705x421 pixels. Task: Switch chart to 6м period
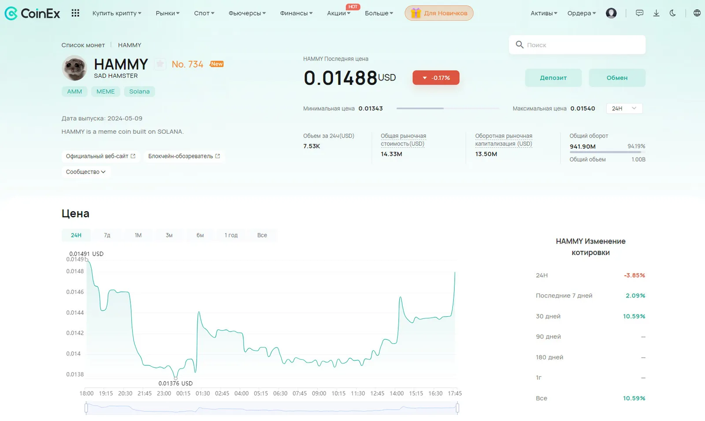pos(200,235)
